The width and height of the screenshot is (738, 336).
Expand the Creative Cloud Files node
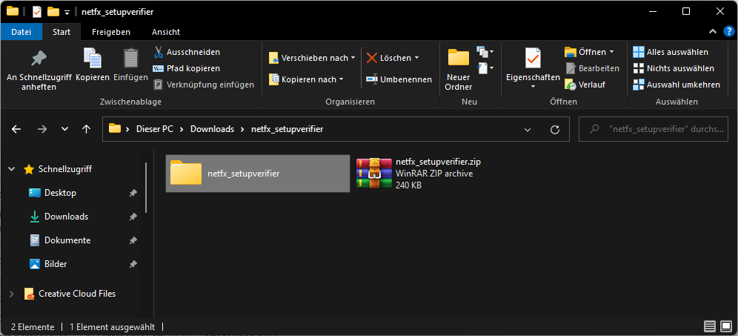(11, 294)
